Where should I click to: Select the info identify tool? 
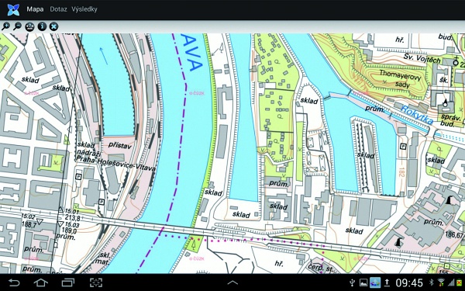42,26
